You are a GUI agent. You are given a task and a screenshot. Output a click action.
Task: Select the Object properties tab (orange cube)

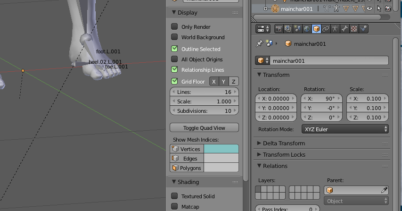(316, 29)
